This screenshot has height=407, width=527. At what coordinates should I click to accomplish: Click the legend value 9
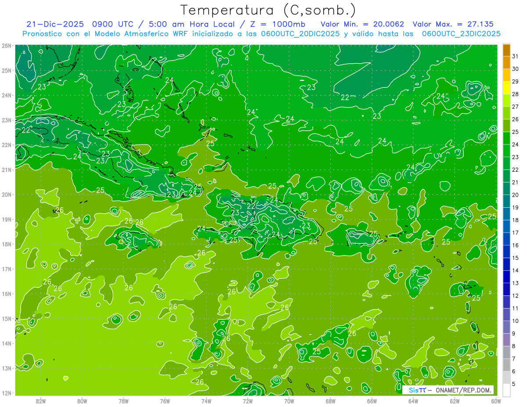(514, 333)
